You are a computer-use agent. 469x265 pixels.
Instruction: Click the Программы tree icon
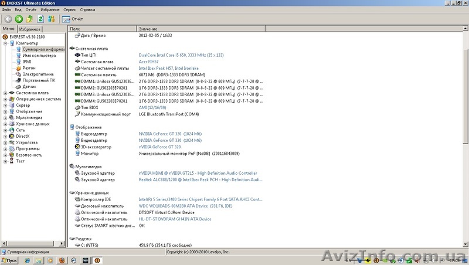[12, 149]
